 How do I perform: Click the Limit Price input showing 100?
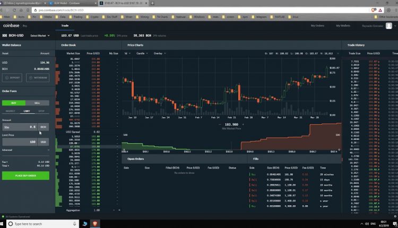coord(20,142)
